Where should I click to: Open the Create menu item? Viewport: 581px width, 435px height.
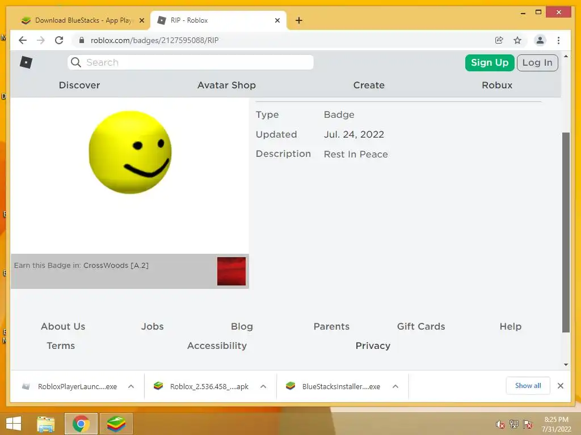tap(369, 85)
